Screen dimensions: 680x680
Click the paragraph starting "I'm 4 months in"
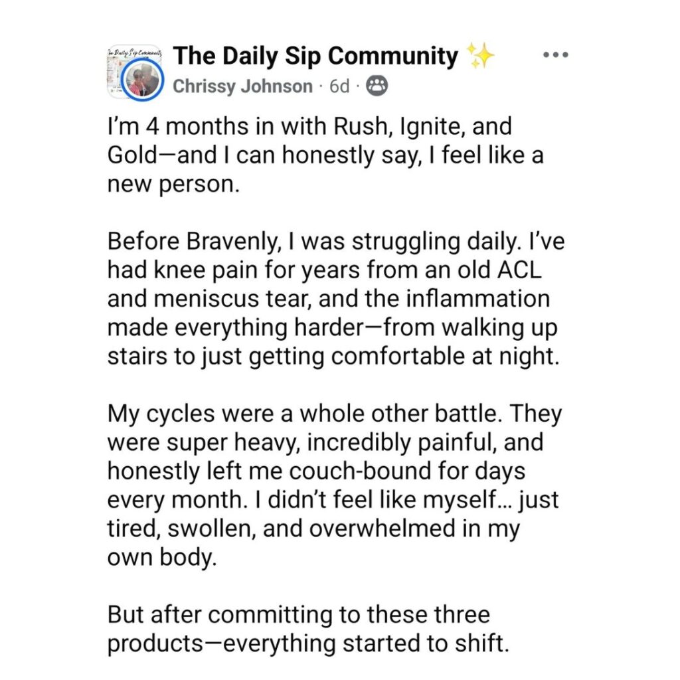[x=325, y=155]
